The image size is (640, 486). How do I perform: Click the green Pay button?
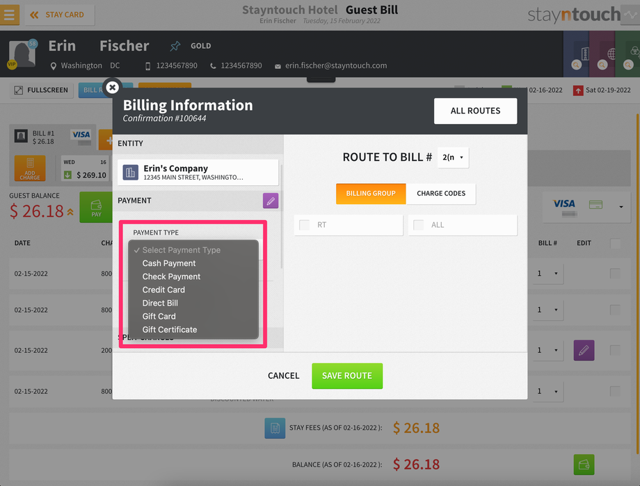(96, 207)
